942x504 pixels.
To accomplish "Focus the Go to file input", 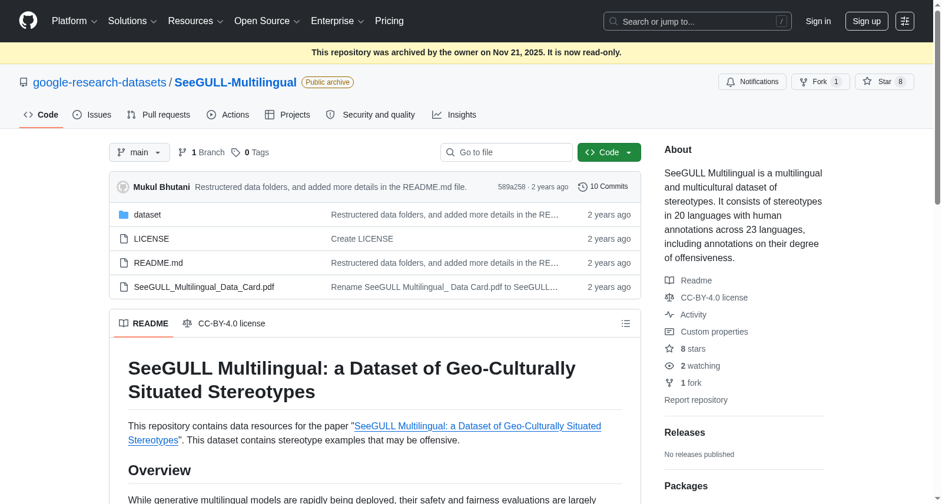I will point(506,152).
